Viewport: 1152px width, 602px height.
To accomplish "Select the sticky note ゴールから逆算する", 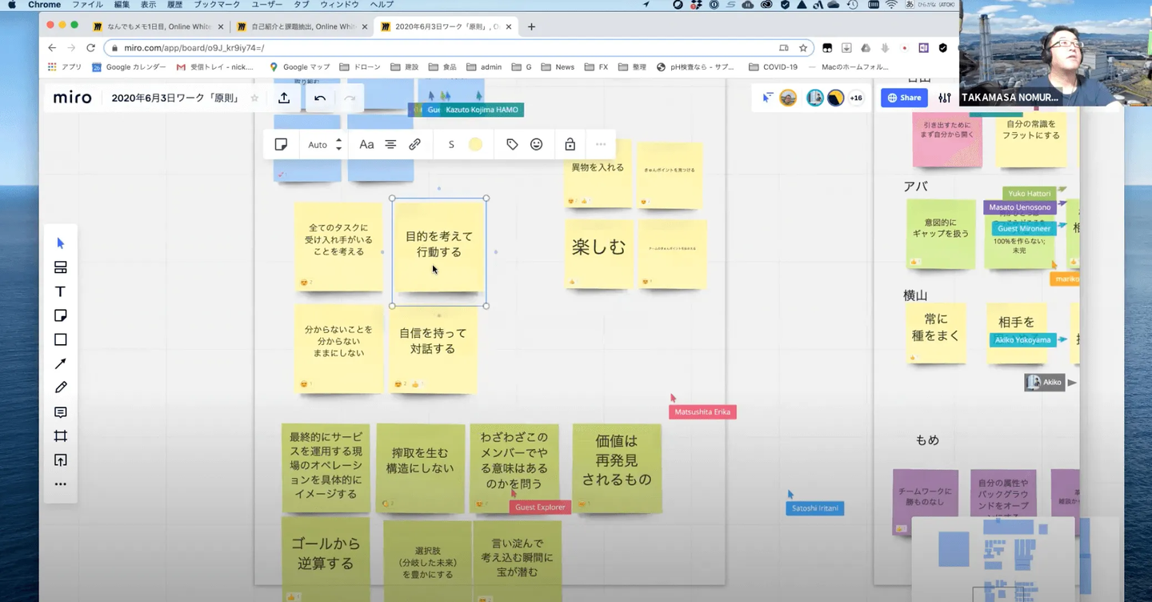I will tap(325, 560).
